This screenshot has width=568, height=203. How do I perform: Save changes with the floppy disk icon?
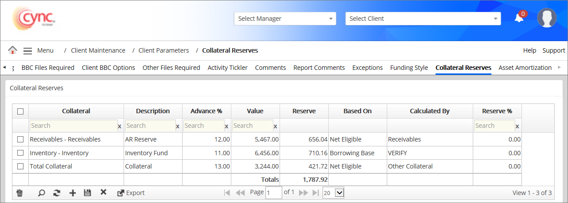pyautogui.click(x=87, y=193)
